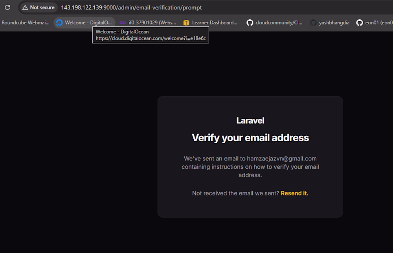Click the Verify your email address heading
393x253 pixels.
pyautogui.click(x=250, y=138)
